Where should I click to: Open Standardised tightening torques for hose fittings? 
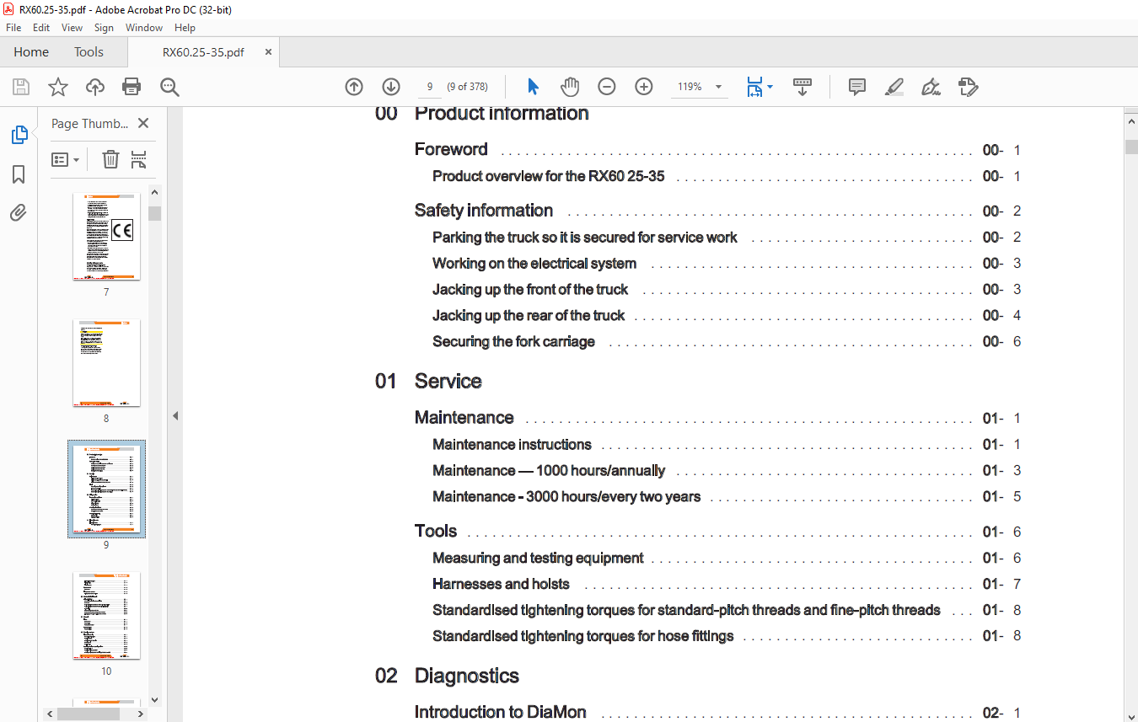click(583, 636)
